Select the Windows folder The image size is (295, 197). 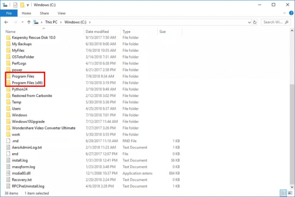20,115
